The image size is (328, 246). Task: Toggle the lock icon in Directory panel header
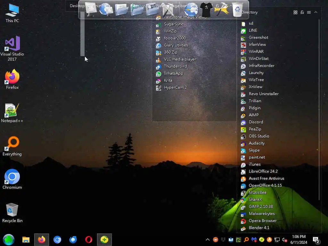pos(302,12)
